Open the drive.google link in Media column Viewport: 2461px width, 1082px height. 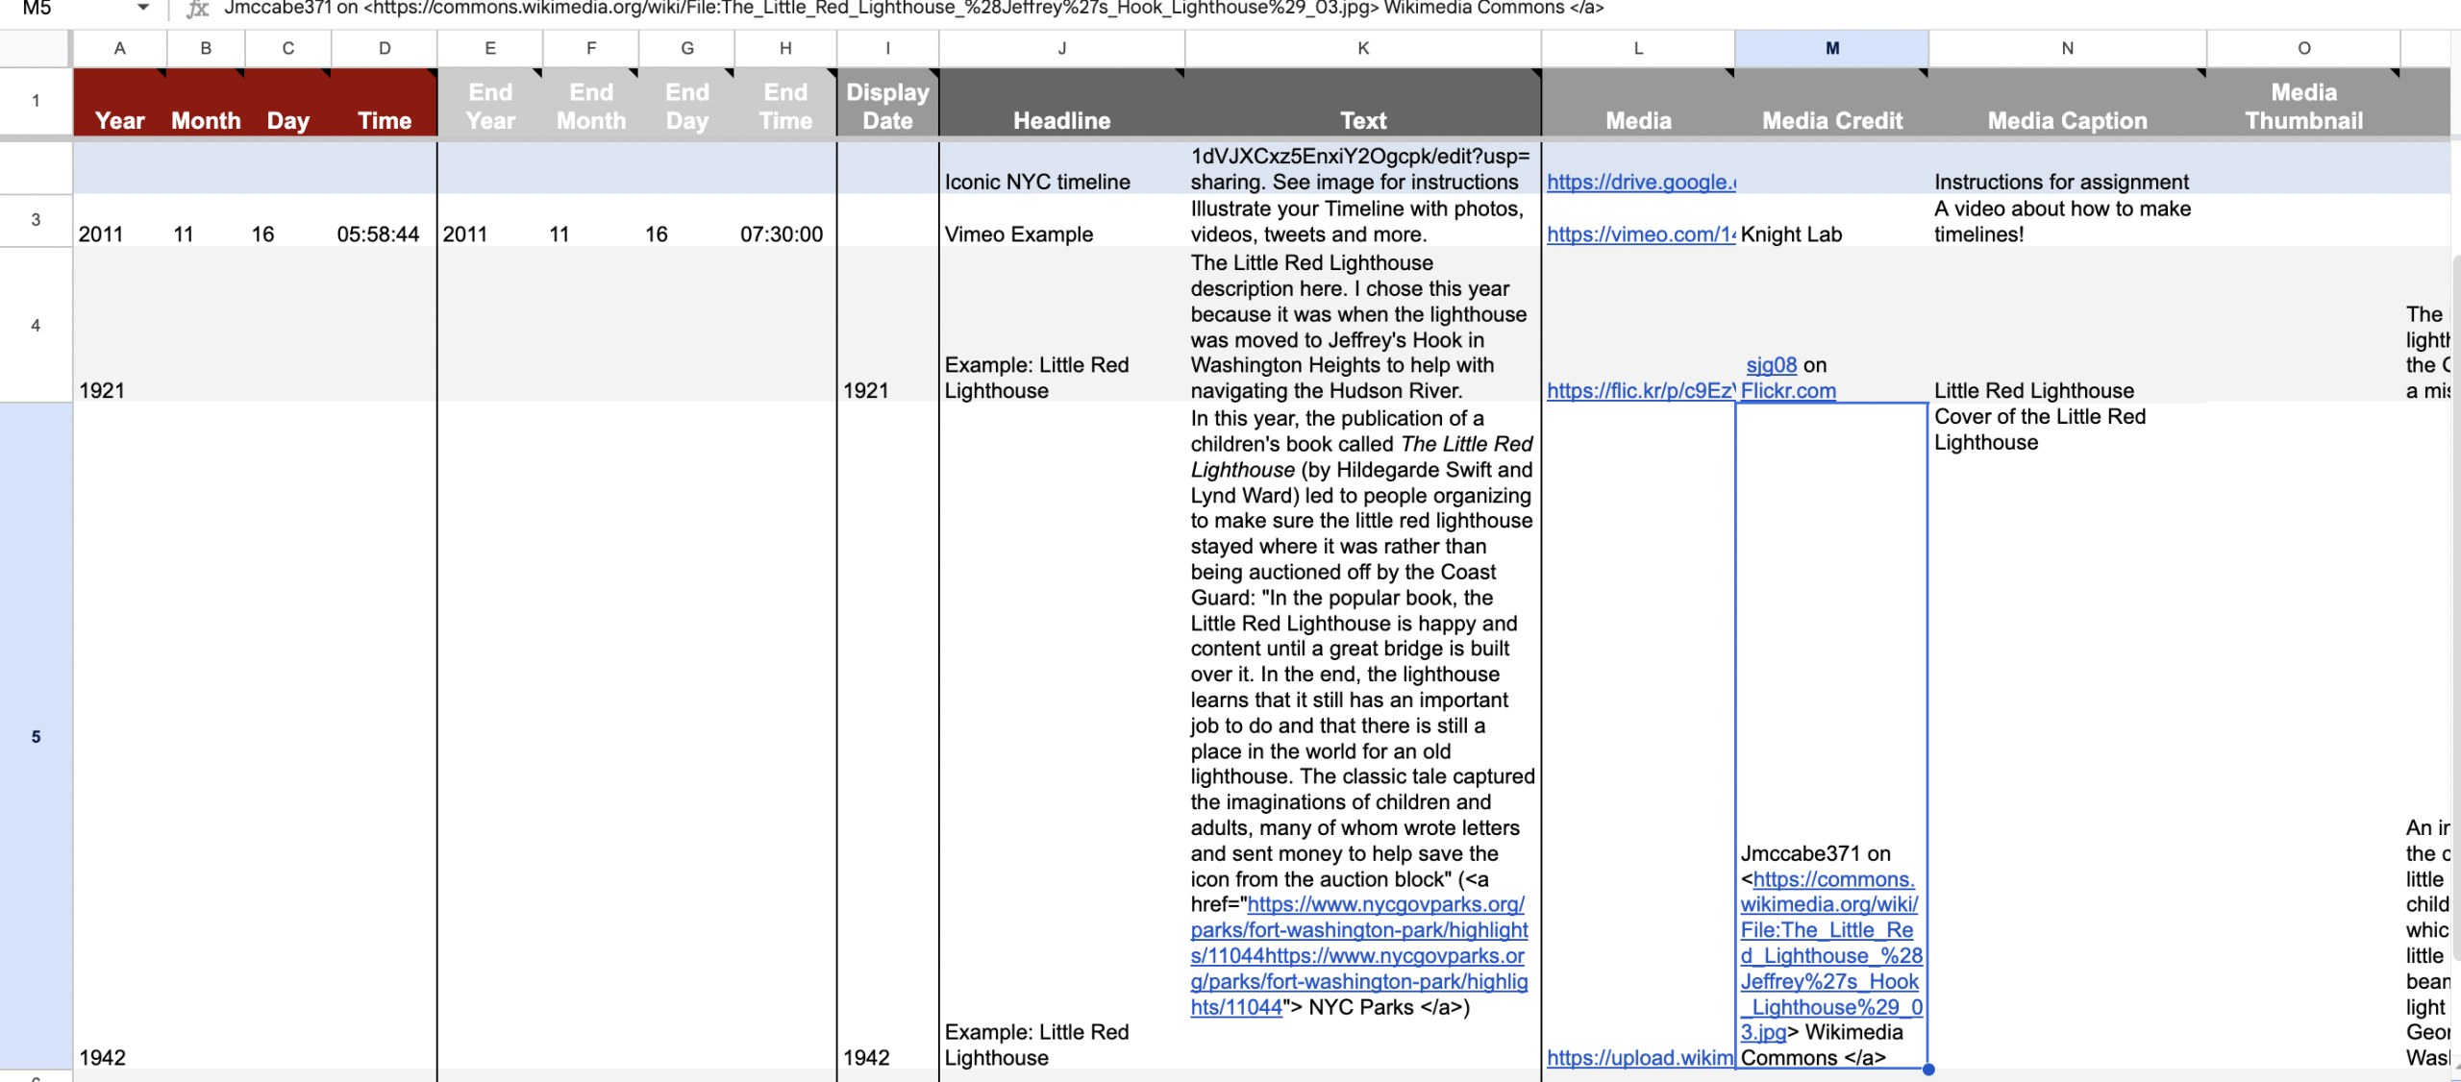coord(1641,182)
